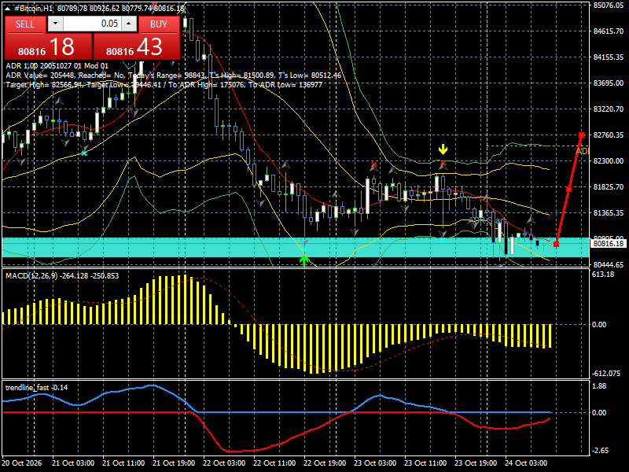Click the 'Target High= 82566.94' info line
This screenshot has height=472, width=629.
pyautogui.click(x=164, y=85)
